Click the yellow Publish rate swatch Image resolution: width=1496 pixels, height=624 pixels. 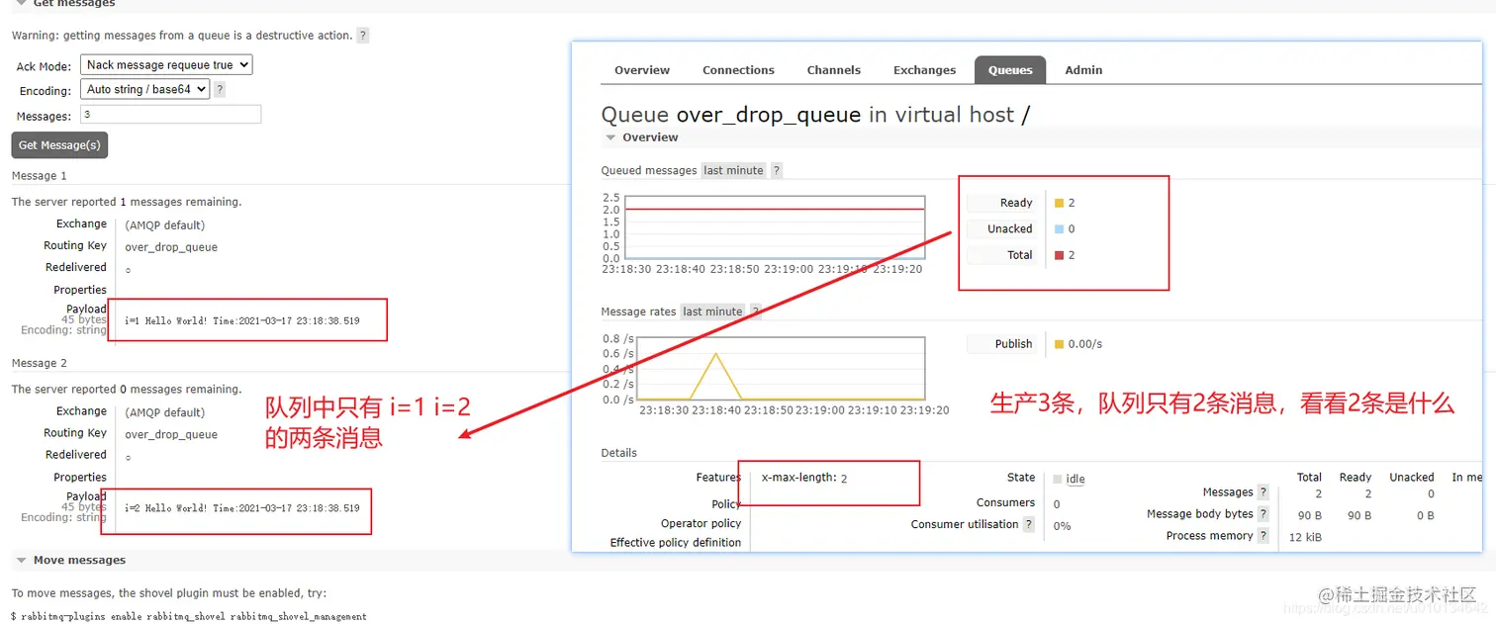(x=1059, y=344)
